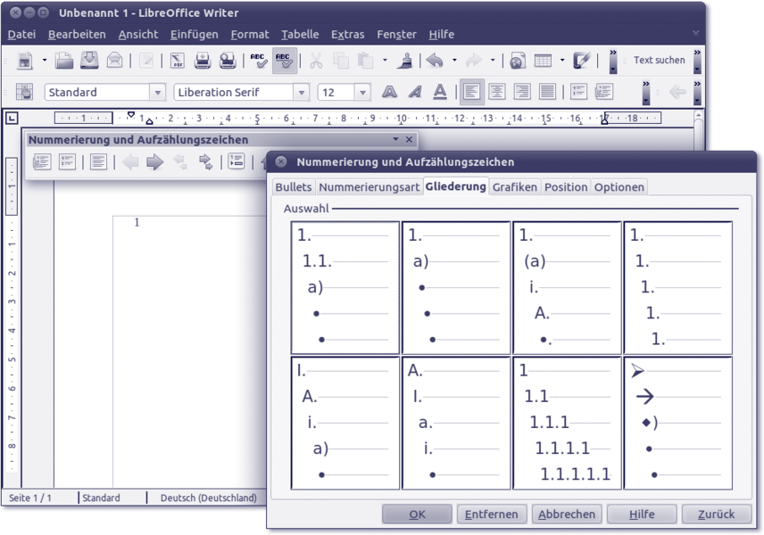Image resolution: width=764 pixels, height=535 pixels.
Task: Open the font size dropdown showing 12
Action: point(362,93)
